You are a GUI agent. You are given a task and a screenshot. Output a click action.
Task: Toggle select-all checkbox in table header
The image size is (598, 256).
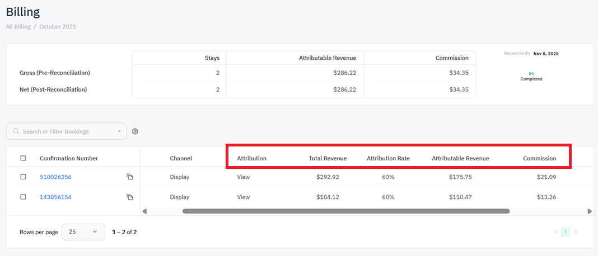[x=23, y=158]
